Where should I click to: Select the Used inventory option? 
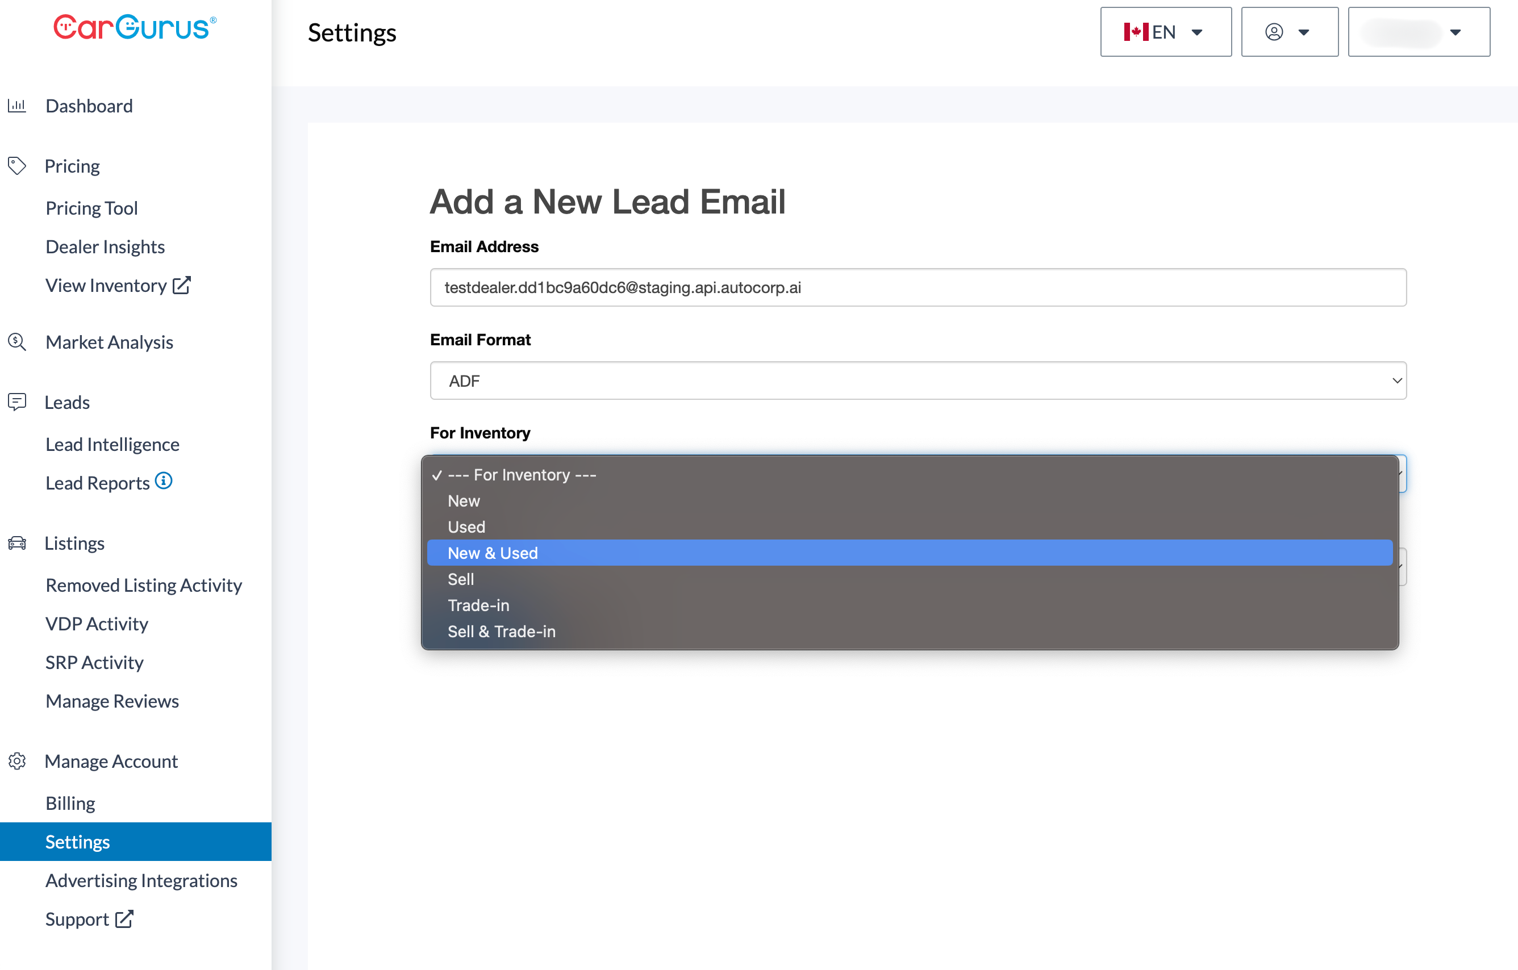click(x=466, y=527)
